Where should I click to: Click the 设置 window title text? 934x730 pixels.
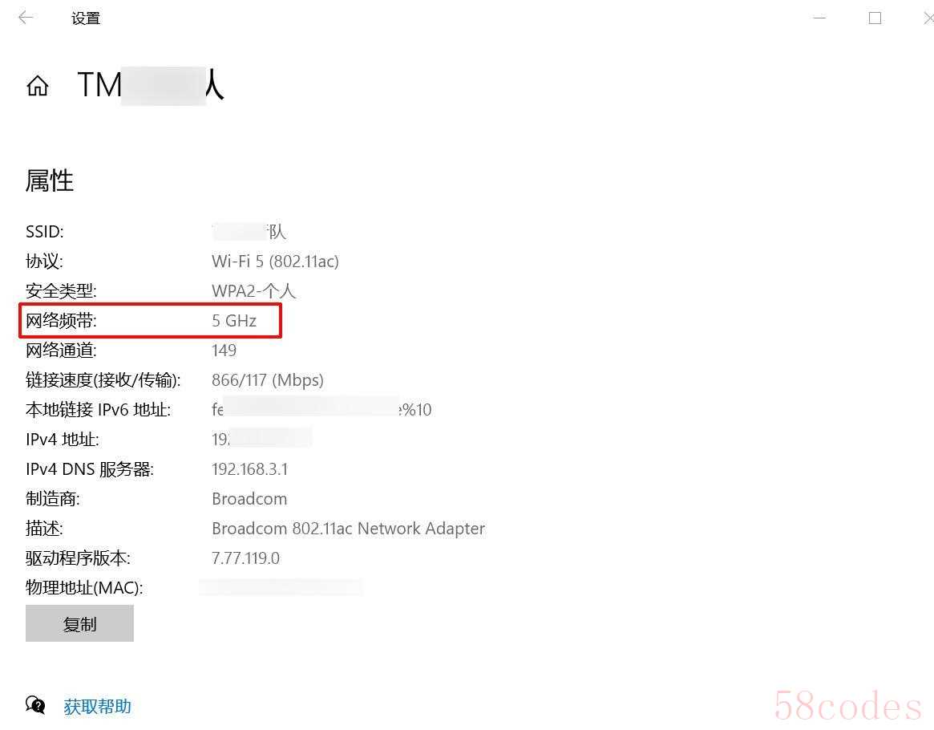click(86, 18)
